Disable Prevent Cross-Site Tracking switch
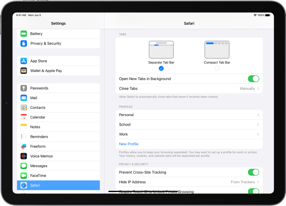The height and width of the screenshot is (206, 286). 253,172
